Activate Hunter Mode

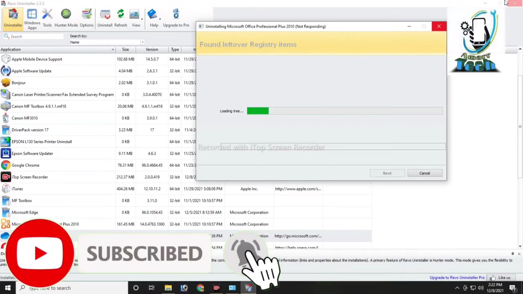[66, 18]
